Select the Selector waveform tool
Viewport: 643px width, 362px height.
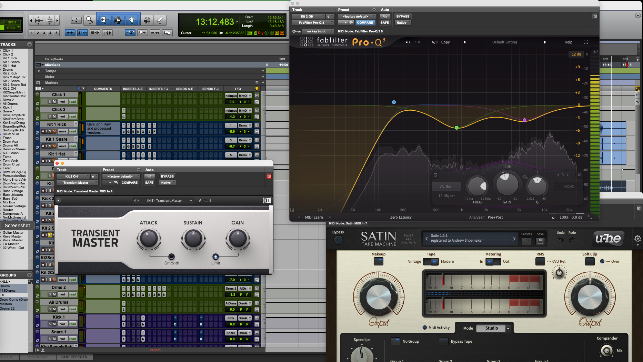tap(118, 20)
